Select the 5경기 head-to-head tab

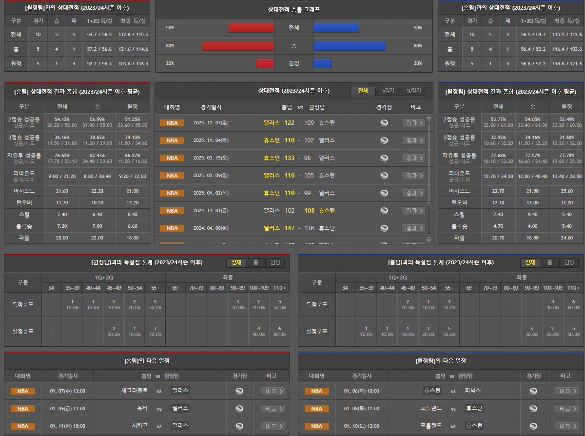click(389, 91)
